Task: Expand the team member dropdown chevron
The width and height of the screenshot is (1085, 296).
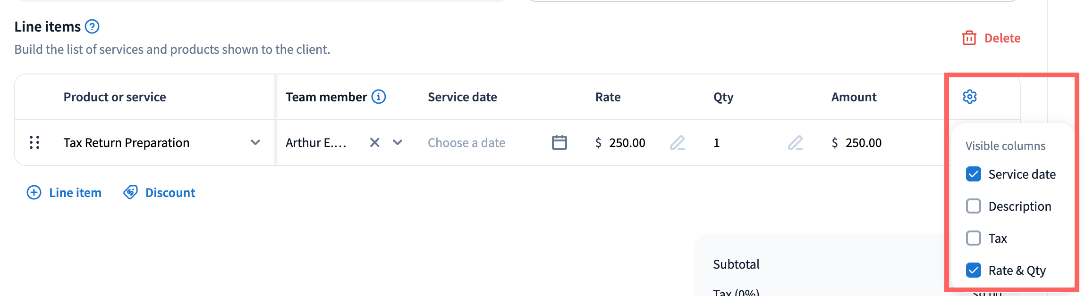Action: click(x=398, y=142)
